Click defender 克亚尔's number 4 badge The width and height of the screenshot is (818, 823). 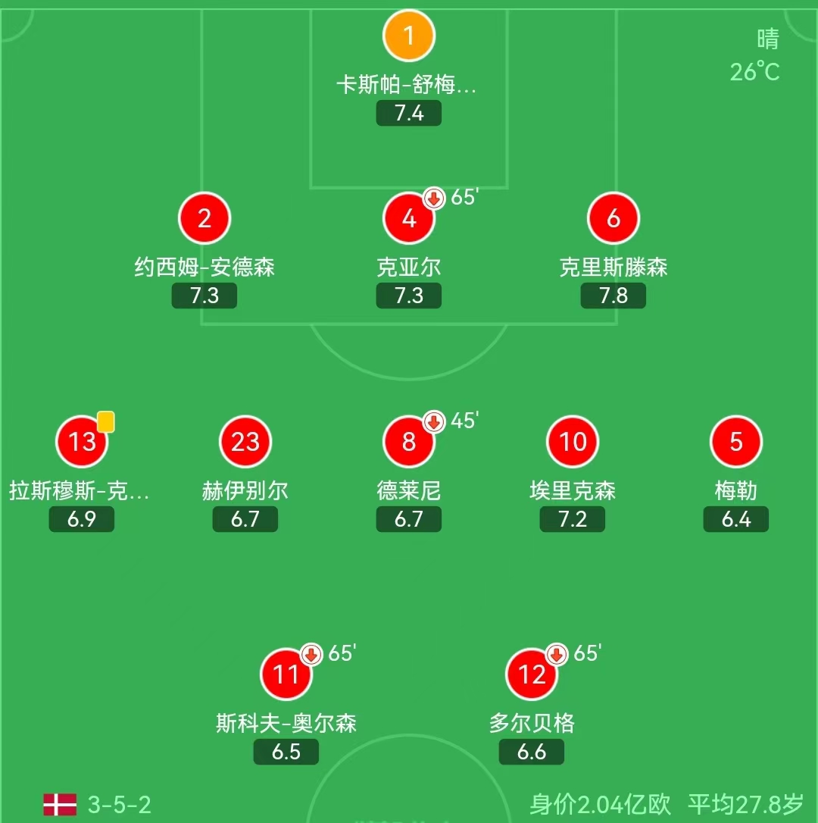pyautogui.click(x=409, y=218)
